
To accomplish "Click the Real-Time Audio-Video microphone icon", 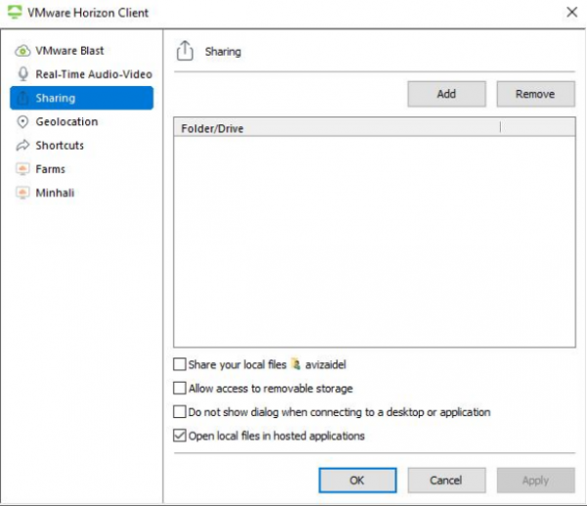I will click(x=23, y=73).
